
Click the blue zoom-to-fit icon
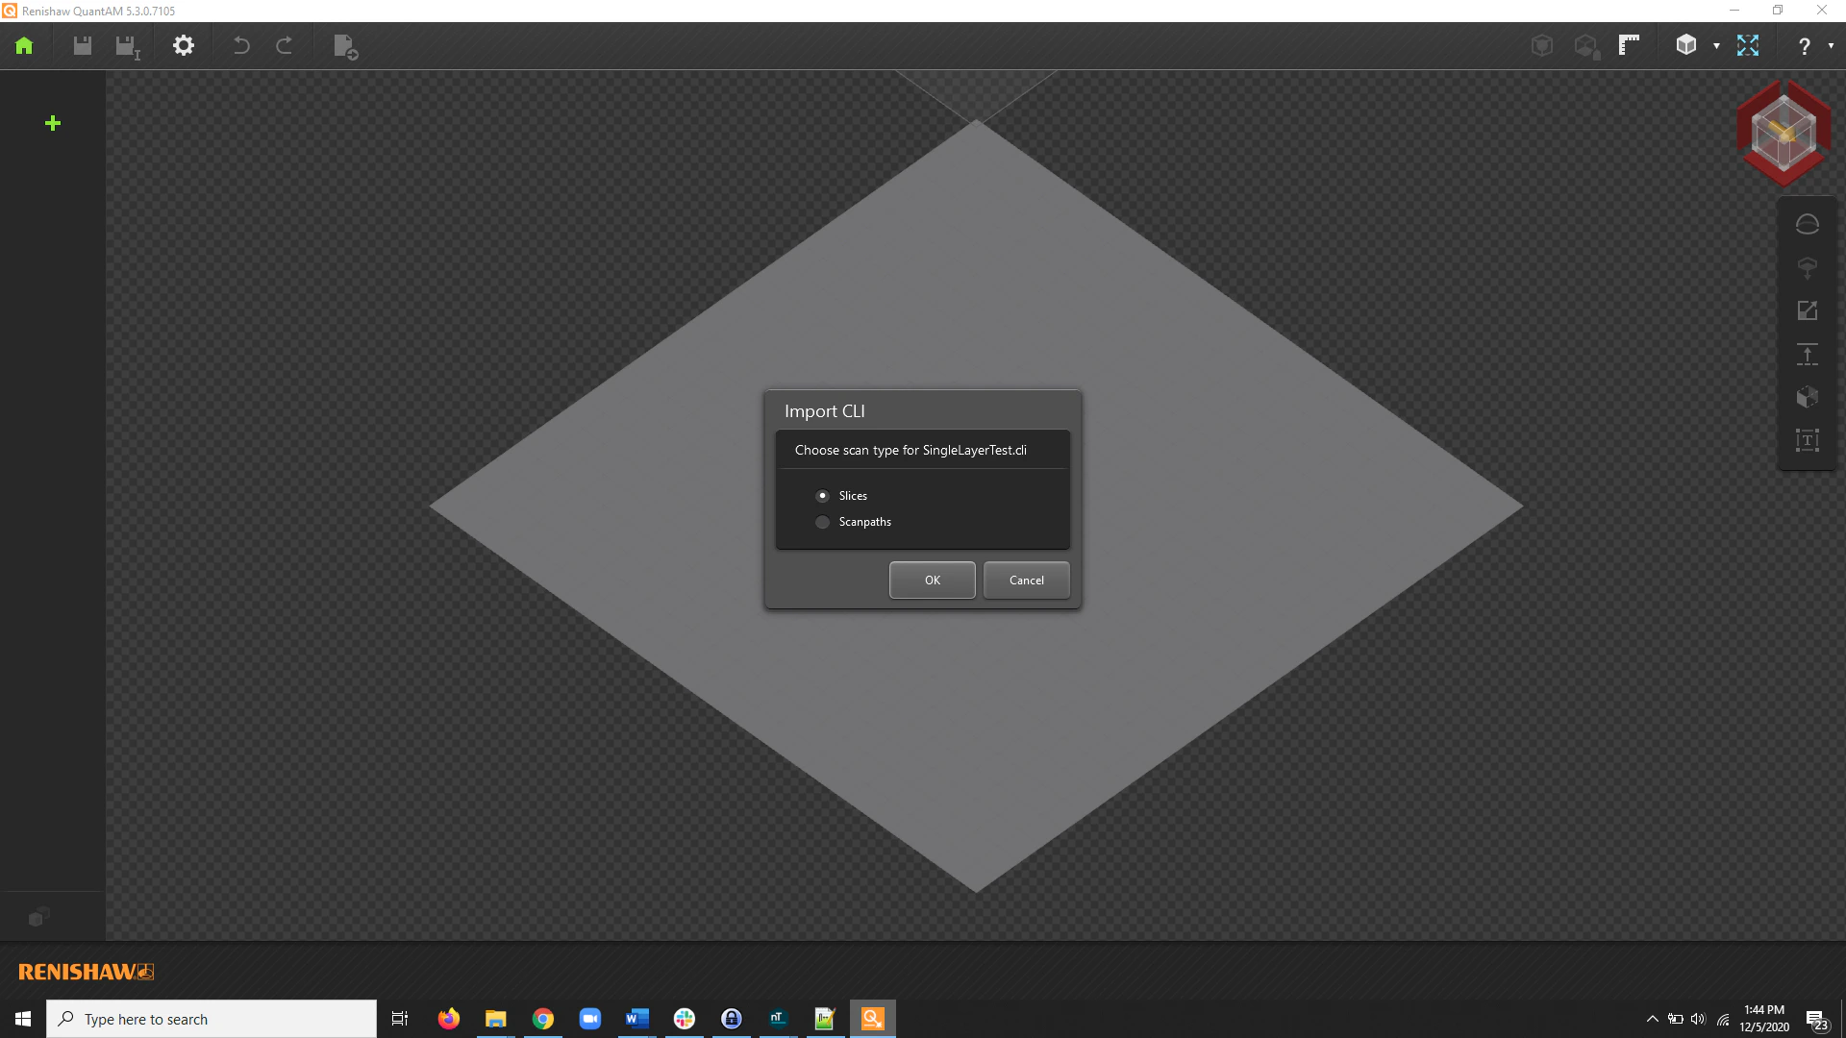point(1748,45)
